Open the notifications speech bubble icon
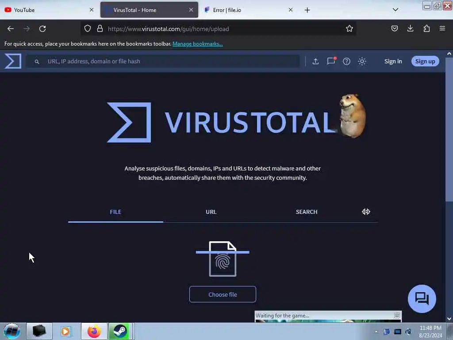This screenshot has height=340, width=453. (331, 61)
